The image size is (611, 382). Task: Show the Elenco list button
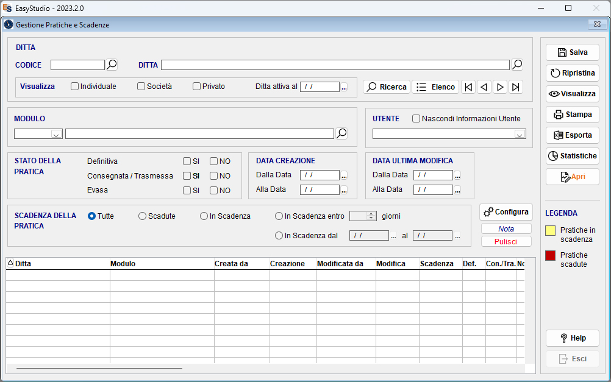coord(435,87)
